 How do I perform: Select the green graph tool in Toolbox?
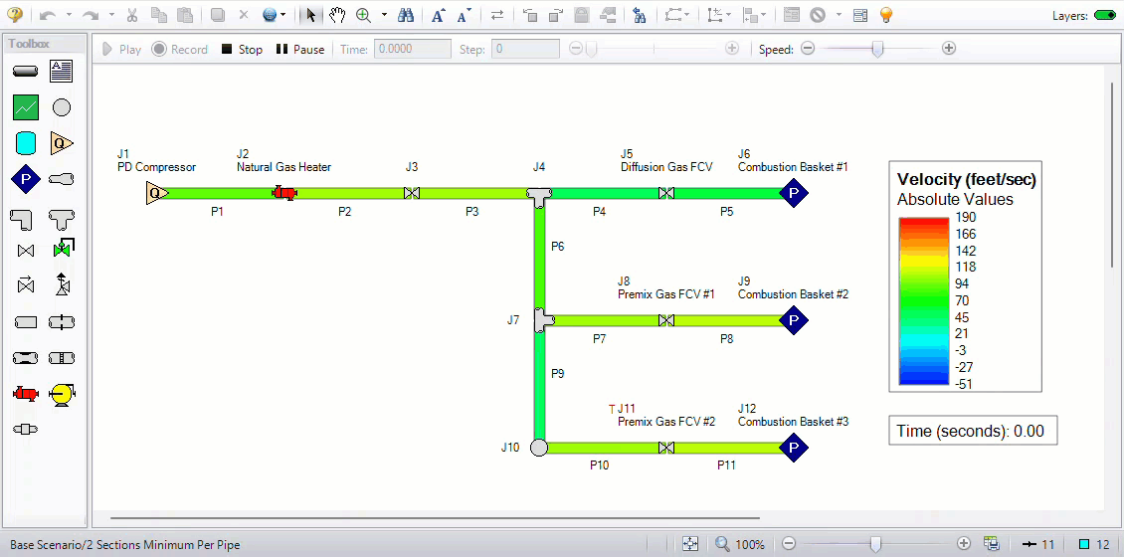tap(26, 107)
